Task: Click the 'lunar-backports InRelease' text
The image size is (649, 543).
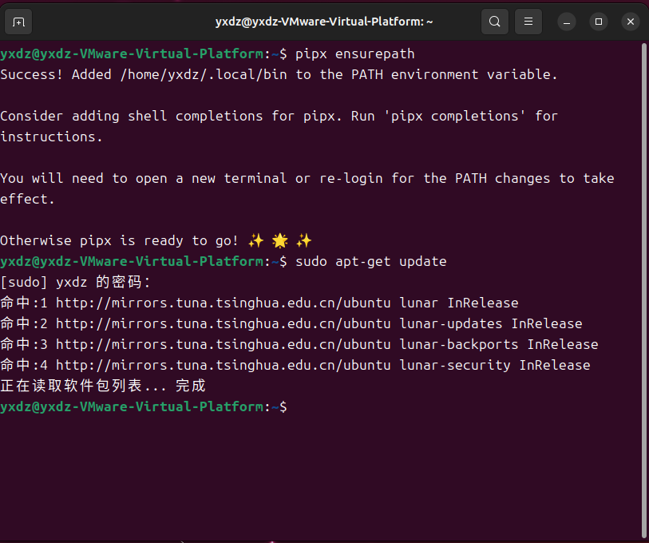Action: coord(498,344)
